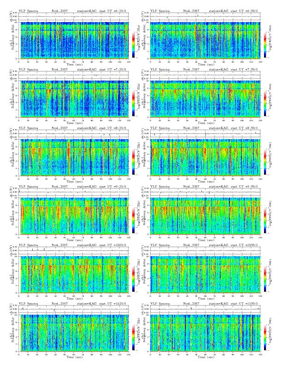Click the title text 'start UT =7:50:0'
Image resolution: width=282 pixels, height=365 pixels.
click(244, 70)
